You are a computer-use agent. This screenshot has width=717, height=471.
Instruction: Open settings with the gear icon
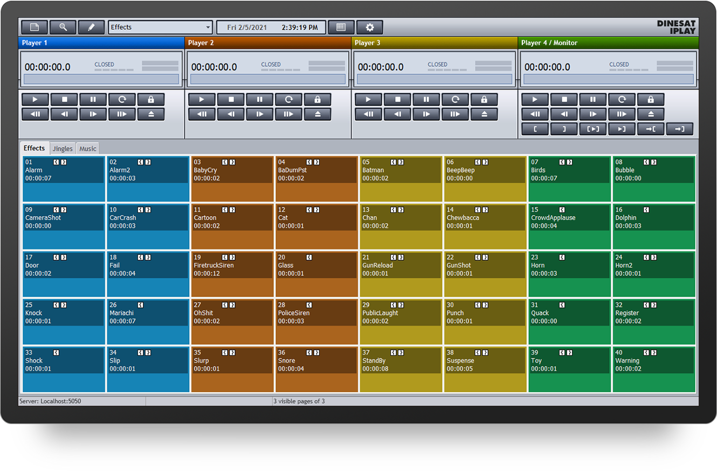[369, 27]
